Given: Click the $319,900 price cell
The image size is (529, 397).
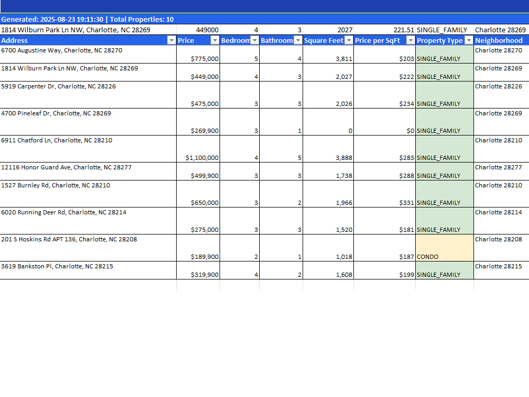Looking at the screenshot, I should click(198, 270).
